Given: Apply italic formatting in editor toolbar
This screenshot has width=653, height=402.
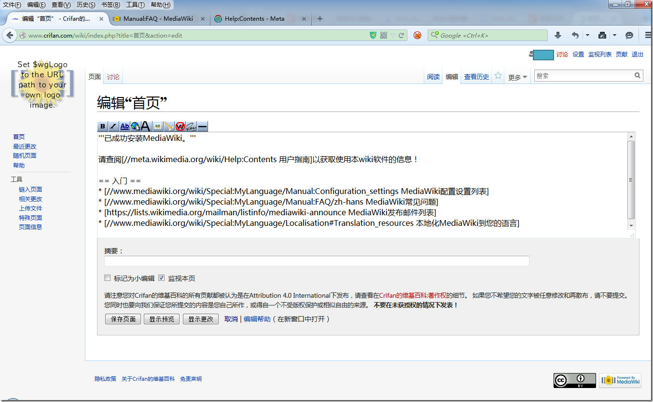Looking at the screenshot, I should [113, 126].
